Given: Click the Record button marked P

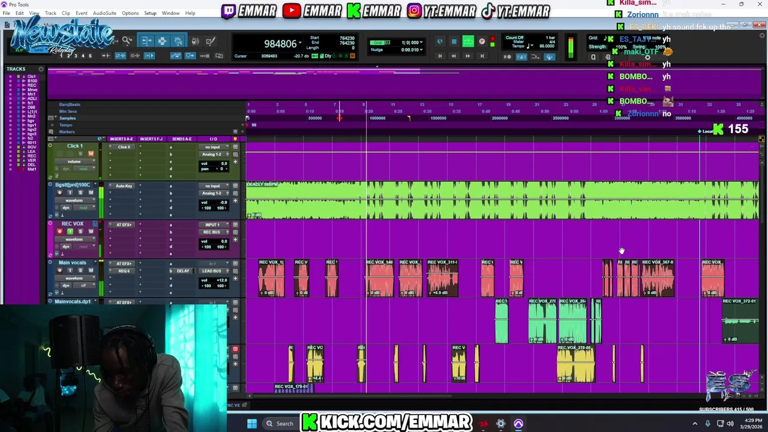Looking at the screenshot, I should tap(482, 41).
